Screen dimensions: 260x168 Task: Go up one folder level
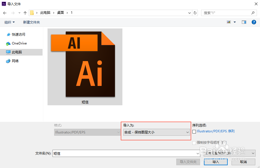pos(25,13)
